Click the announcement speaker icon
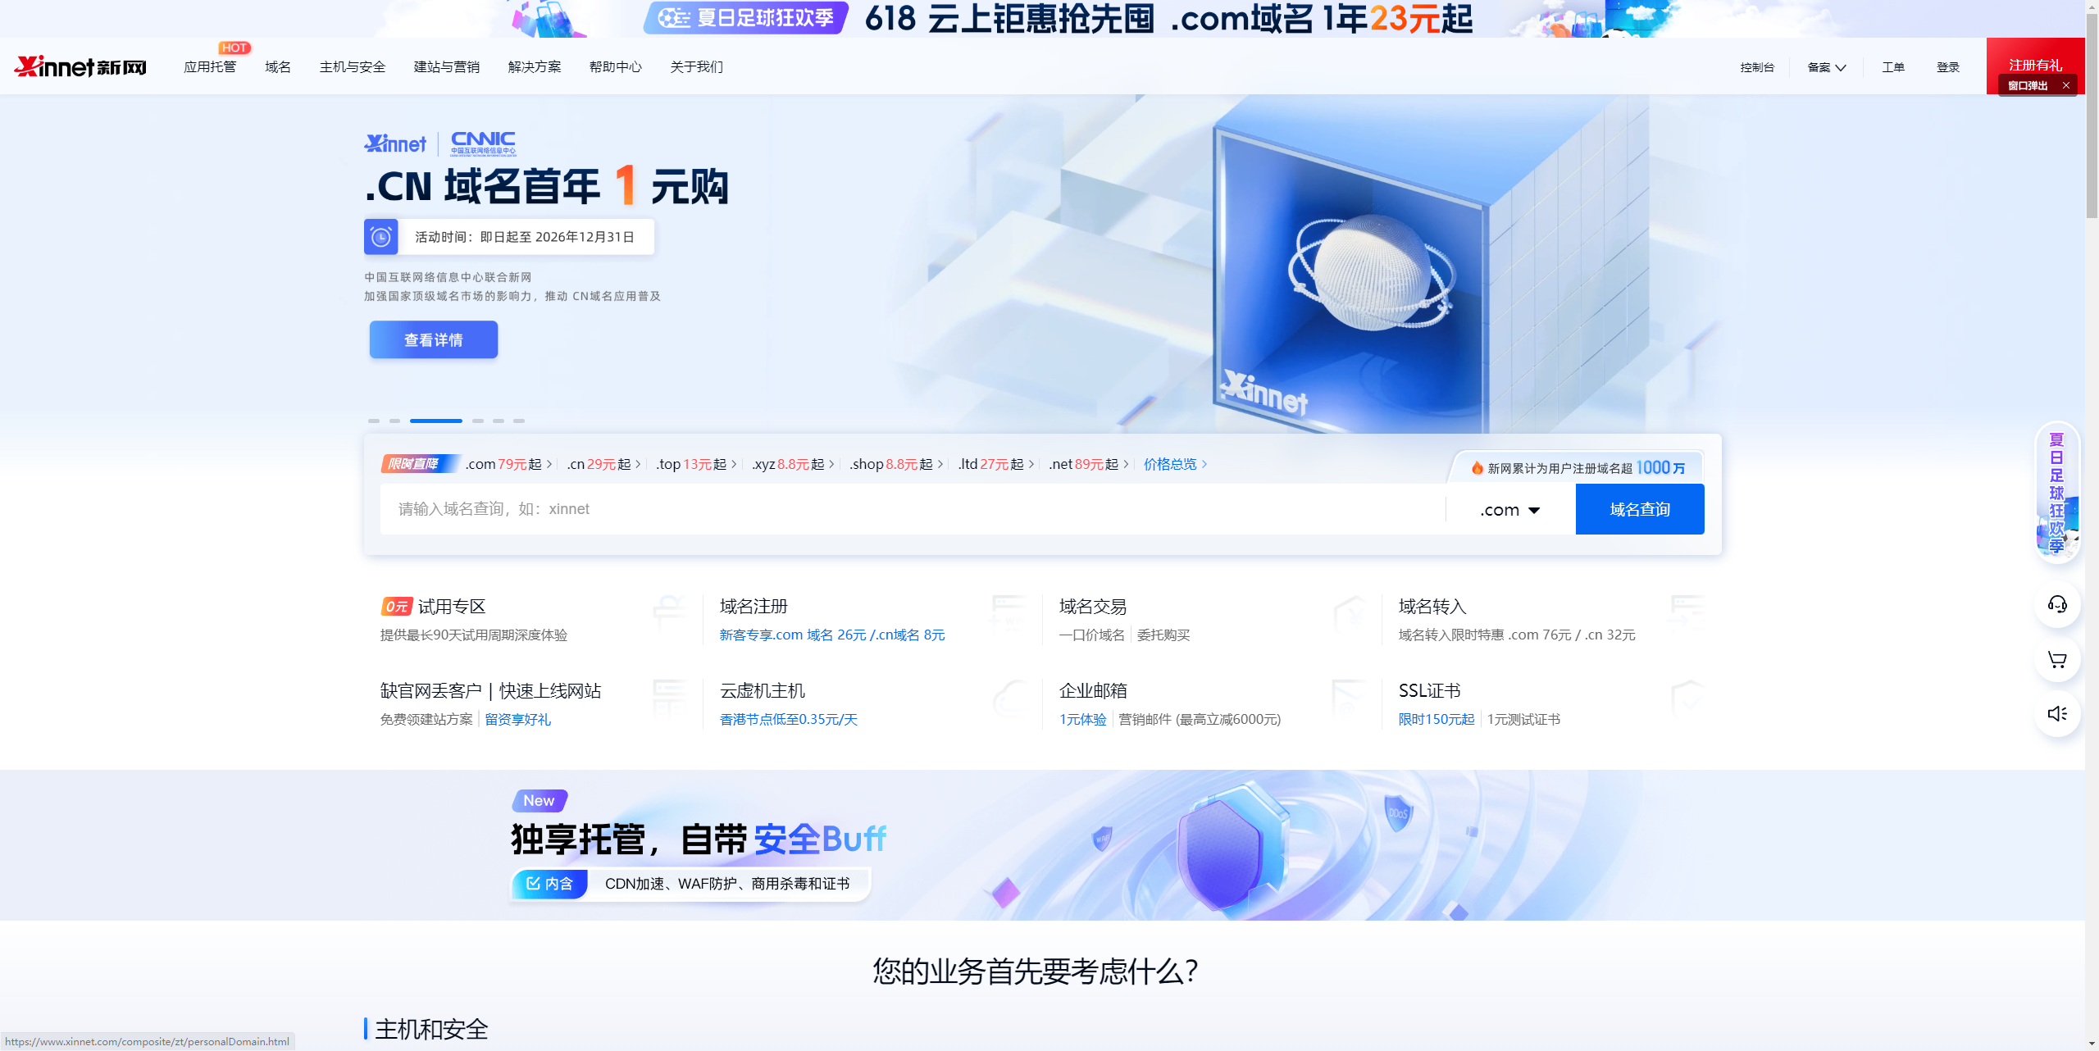Screen dimensions: 2099x1051 tap(2057, 714)
